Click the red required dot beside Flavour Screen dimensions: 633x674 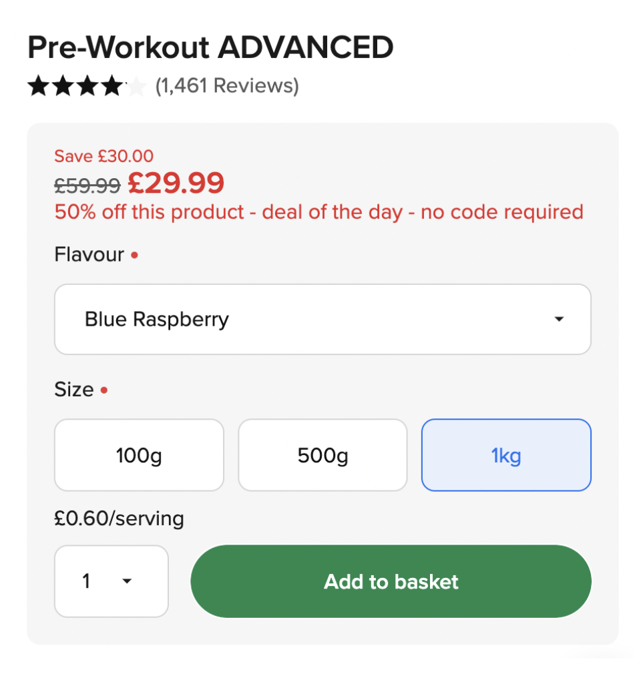135,256
